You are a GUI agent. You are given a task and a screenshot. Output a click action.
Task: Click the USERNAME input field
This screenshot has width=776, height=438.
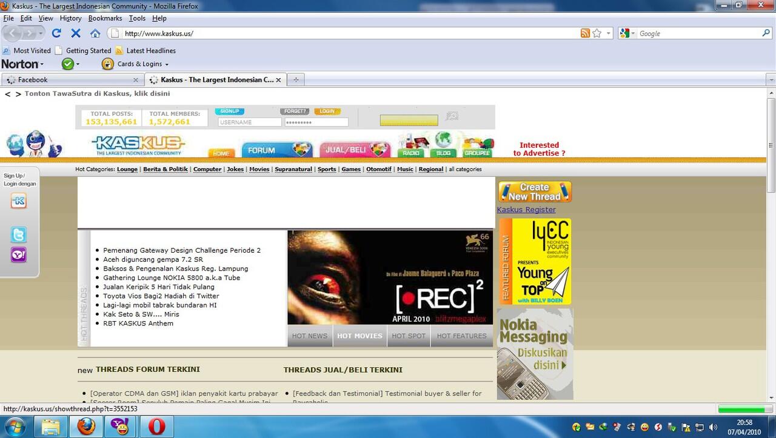[x=250, y=122]
